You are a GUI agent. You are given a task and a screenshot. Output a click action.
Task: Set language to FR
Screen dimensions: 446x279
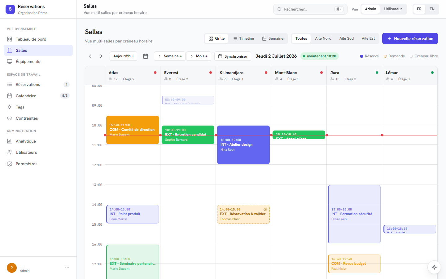pyautogui.click(x=419, y=9)
